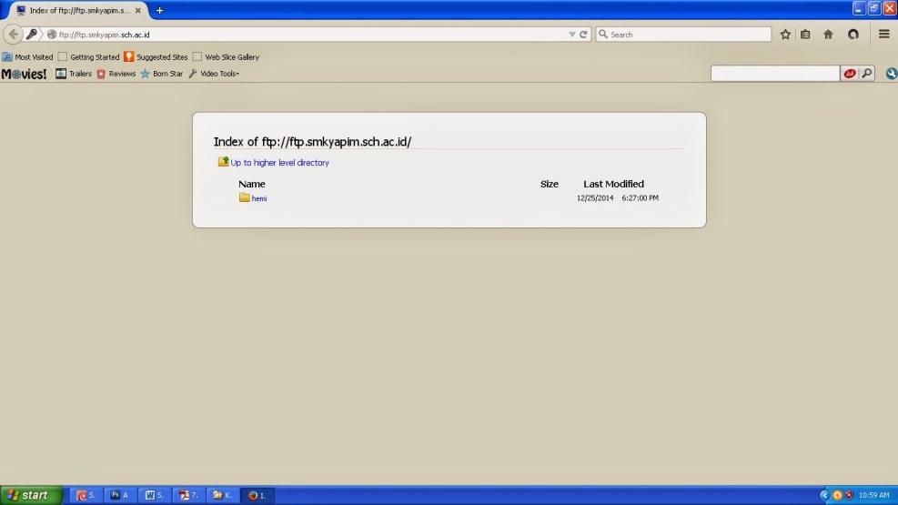Switch to PDF reader taskbar item
The height and width of the screenshot is (505, 898).
(188, 495)
